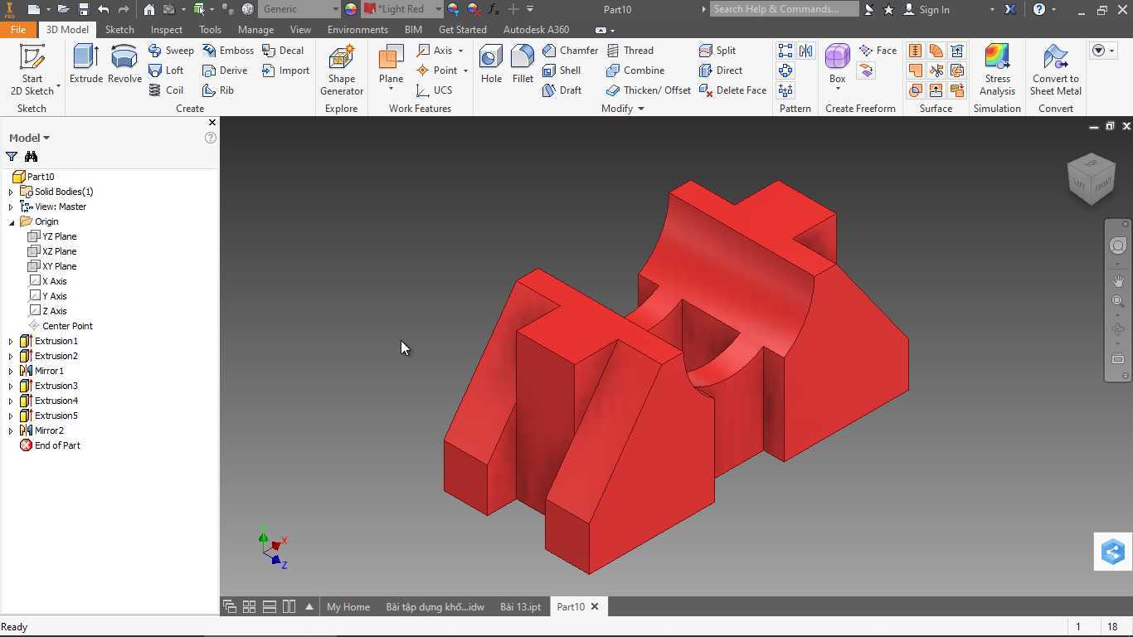This screenshot has height=637, width=1133.
Task: Select the Fillet tool
Action: (x=523, y=65)
